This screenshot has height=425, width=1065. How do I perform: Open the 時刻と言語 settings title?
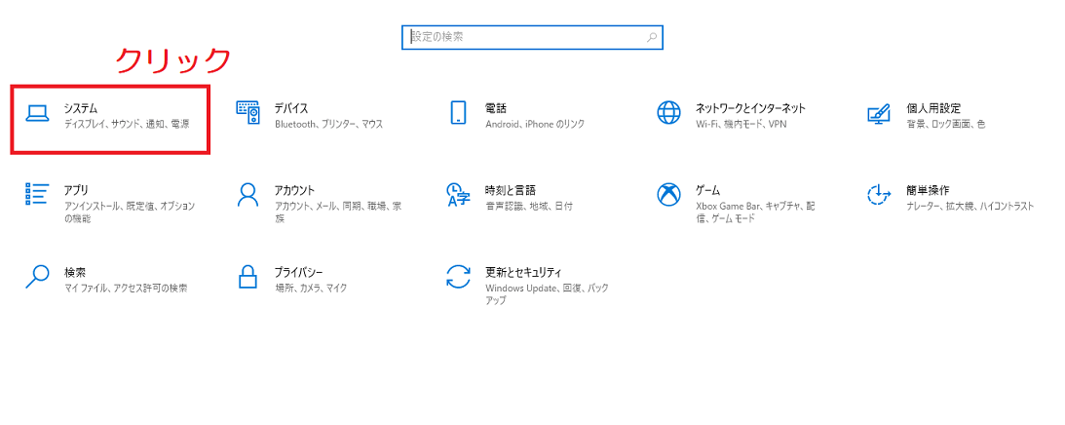pyautogui.click(x=511, y=190)
